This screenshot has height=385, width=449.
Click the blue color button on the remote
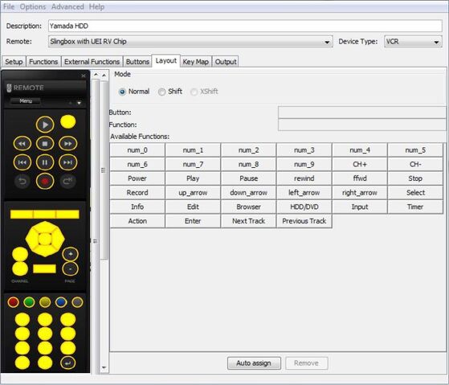click(61, 302)
